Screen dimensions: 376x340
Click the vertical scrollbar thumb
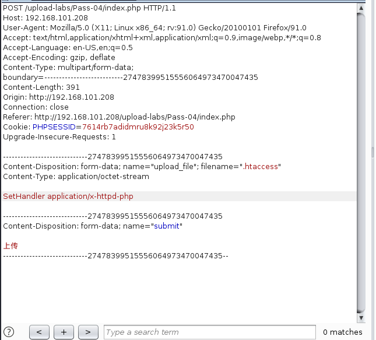point(361,163)
